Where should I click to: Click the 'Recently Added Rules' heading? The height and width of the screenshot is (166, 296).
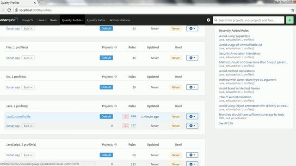(234, 30)
